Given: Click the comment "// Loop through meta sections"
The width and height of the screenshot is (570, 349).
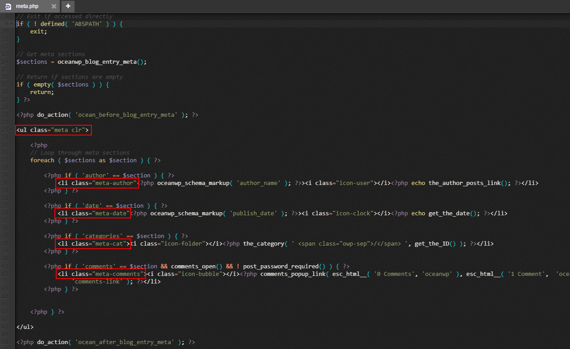Looking at the screenshot, I should (x=80, y=152).
